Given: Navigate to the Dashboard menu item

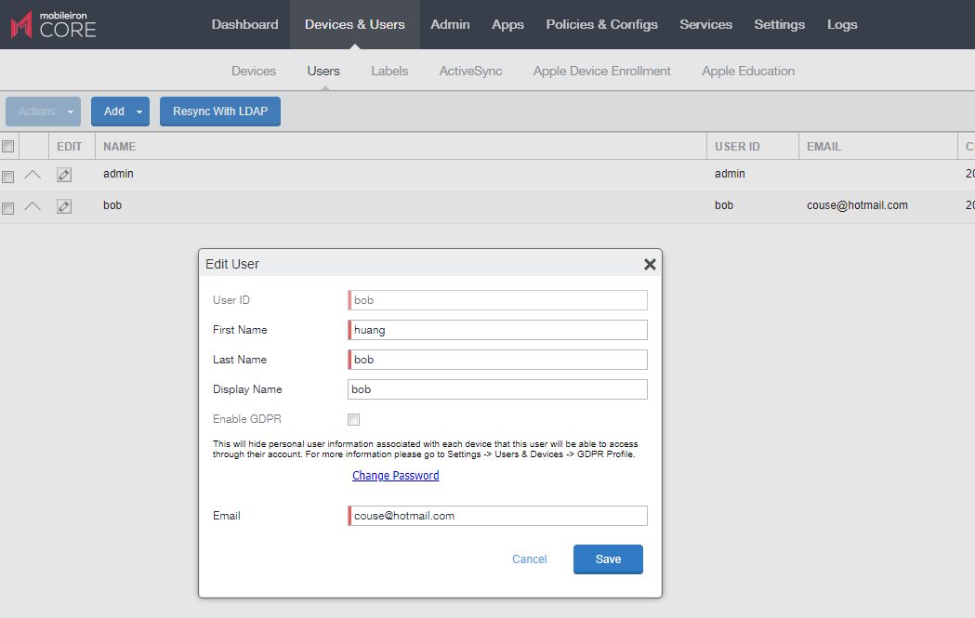Looking at the screenshot, I should click(244, 24).
